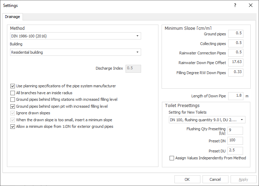This screenshot has width=259, height=186.
Task: Click the OK button
Action: point(187,179)
